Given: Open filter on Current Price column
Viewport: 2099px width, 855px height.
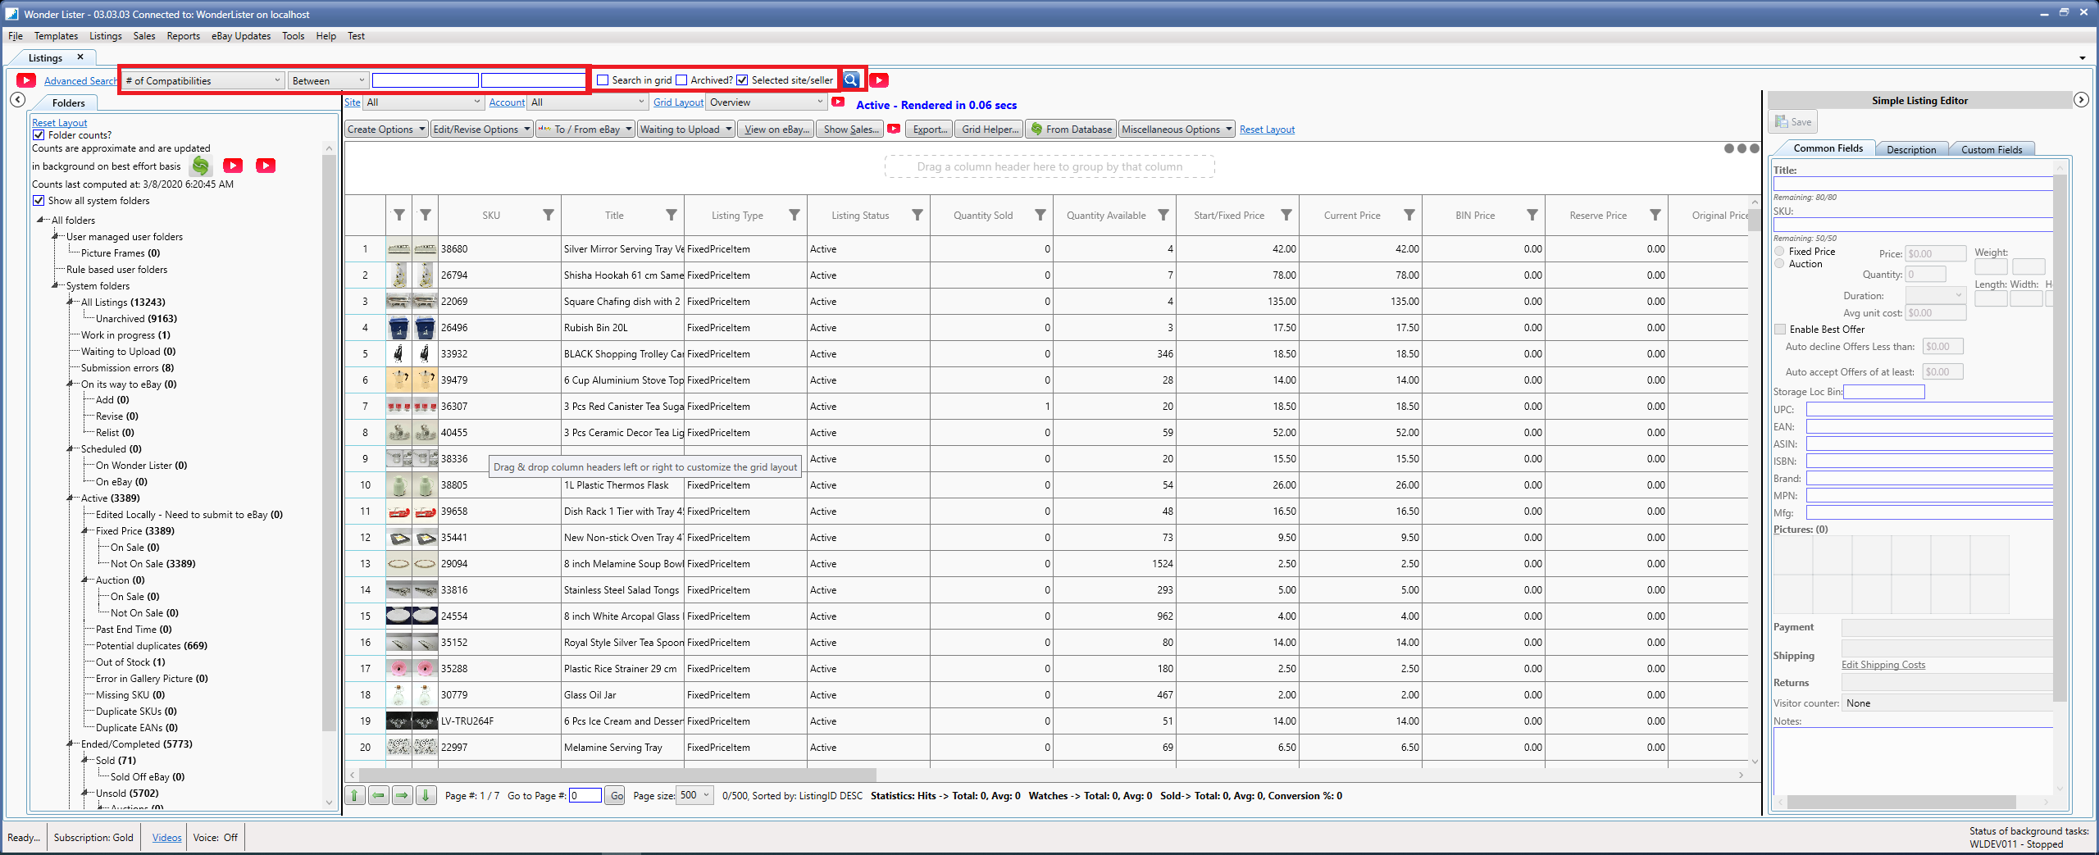Looking at the screenshot, I should coord(1409,215).
